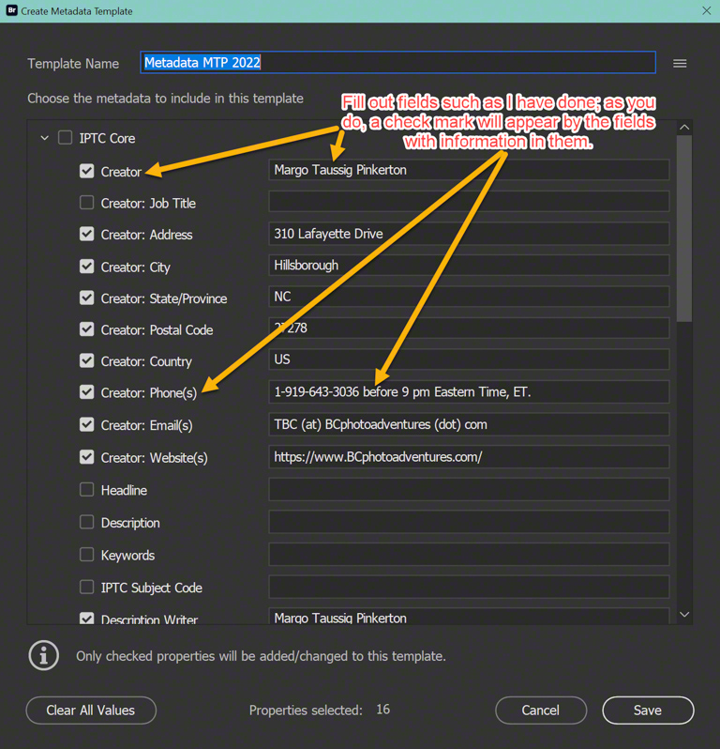720x749 pixels.
Task: Click the Headline label
Action: click(x=124, y=490)
